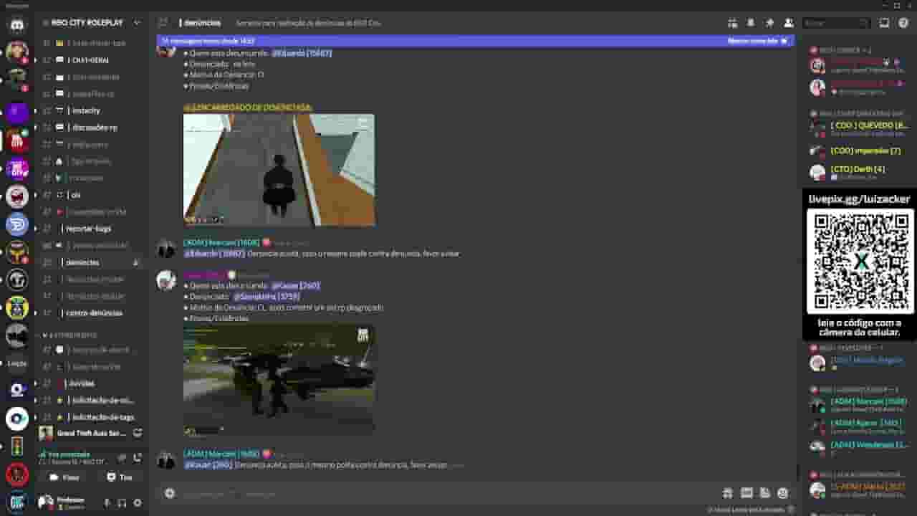This screenshot has height=516, width=917.
Task: Toggle the member list icon
Action: click(788, 23)
